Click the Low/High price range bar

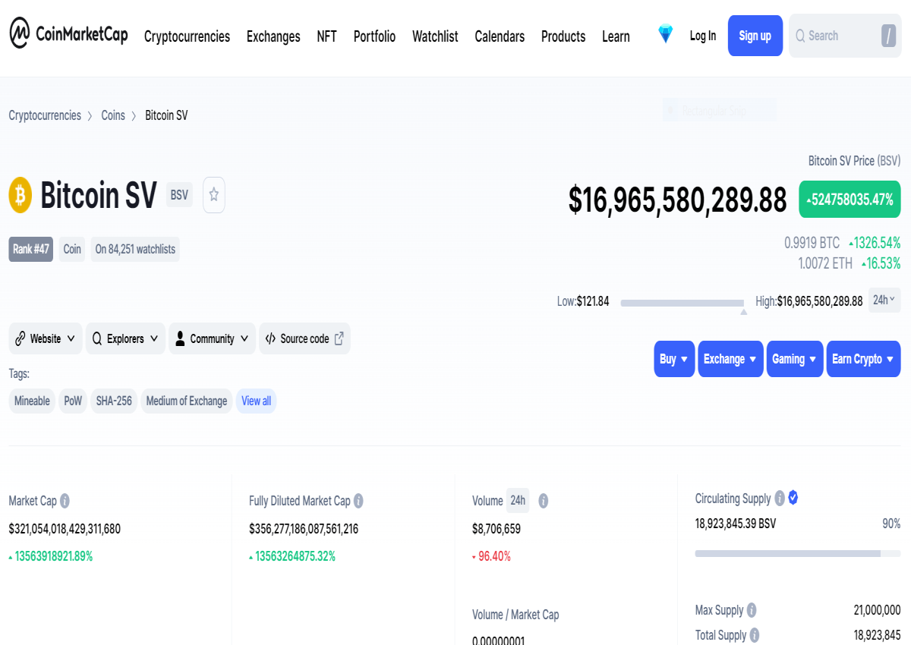(682, 303)
